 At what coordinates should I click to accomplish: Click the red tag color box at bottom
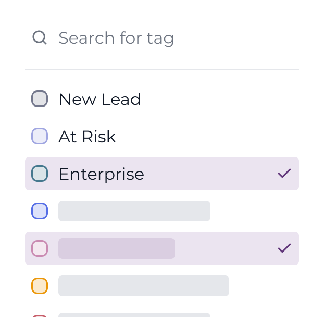click(x=40, y=315)
